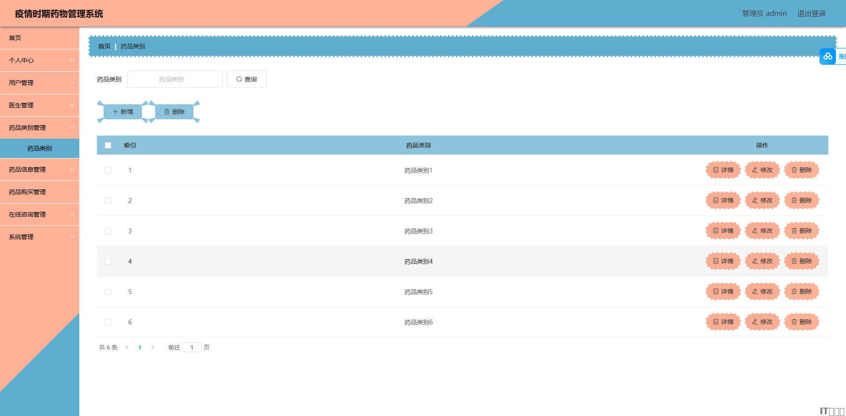Focus the 前往 page number field
Screen dimensions: 846x416
click(x=192, y=347)
